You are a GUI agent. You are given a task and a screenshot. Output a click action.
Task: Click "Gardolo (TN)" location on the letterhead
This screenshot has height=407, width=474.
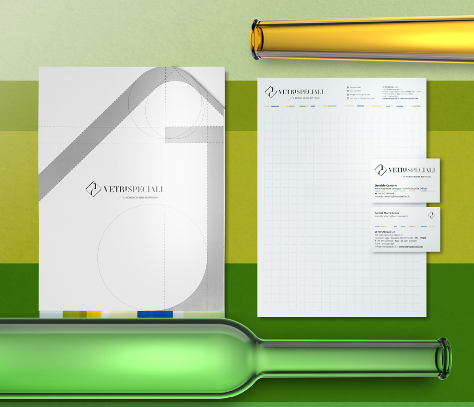(355, 87)
